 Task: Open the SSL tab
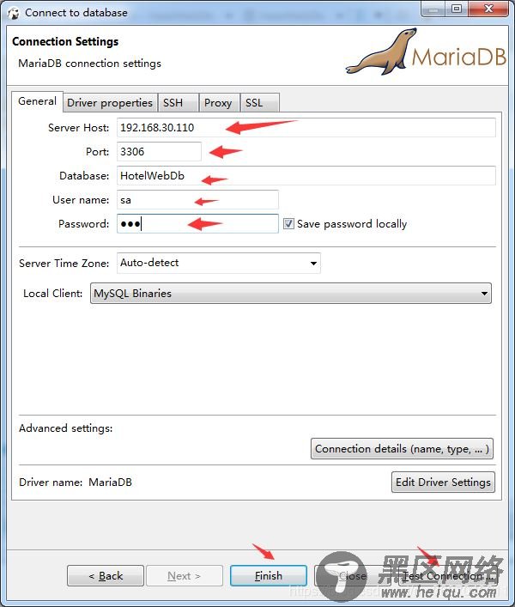(259, 103)
